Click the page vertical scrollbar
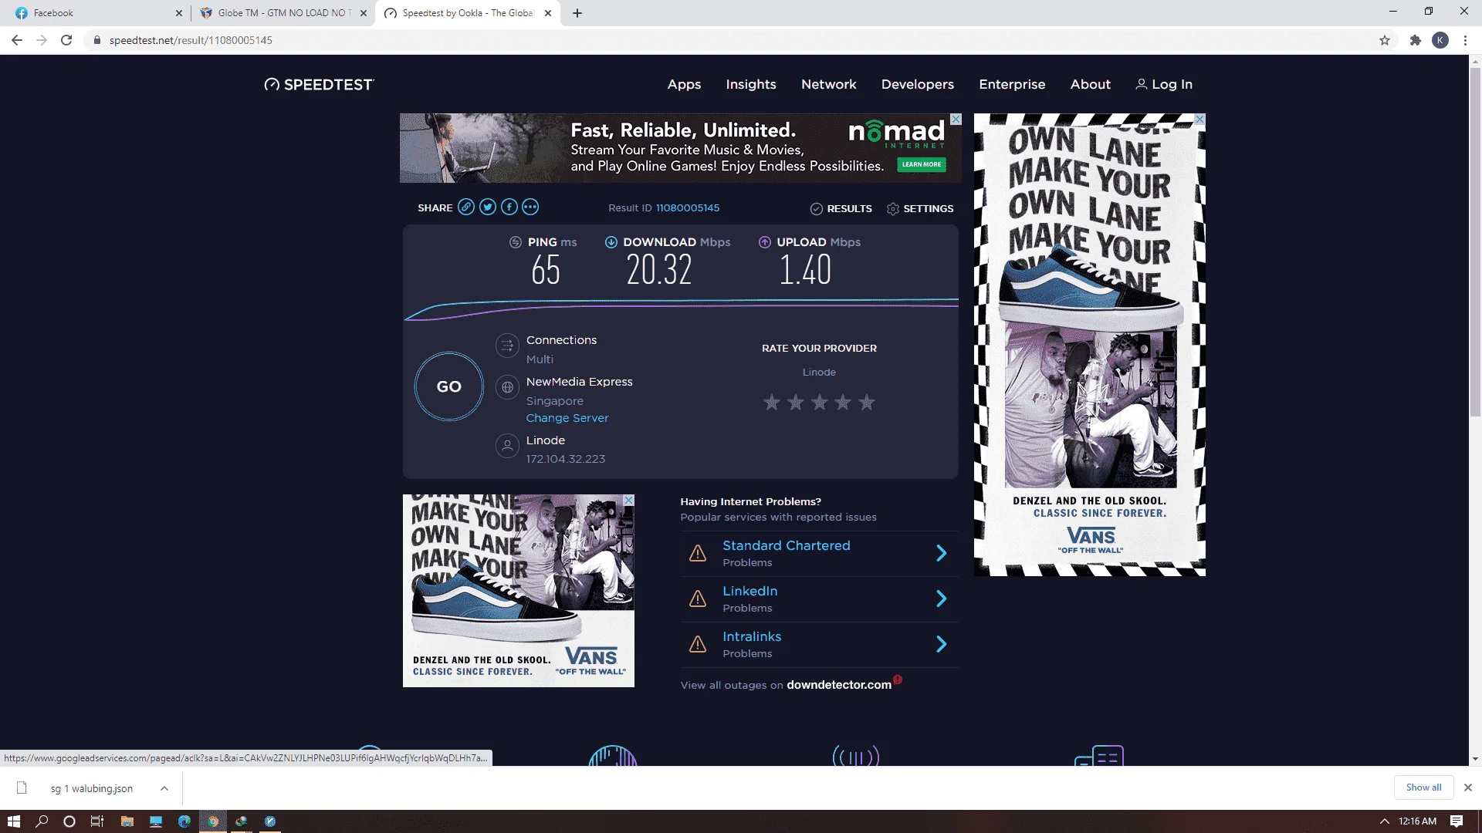This screenshot has width=1482, height=833. pos(1475,242)
